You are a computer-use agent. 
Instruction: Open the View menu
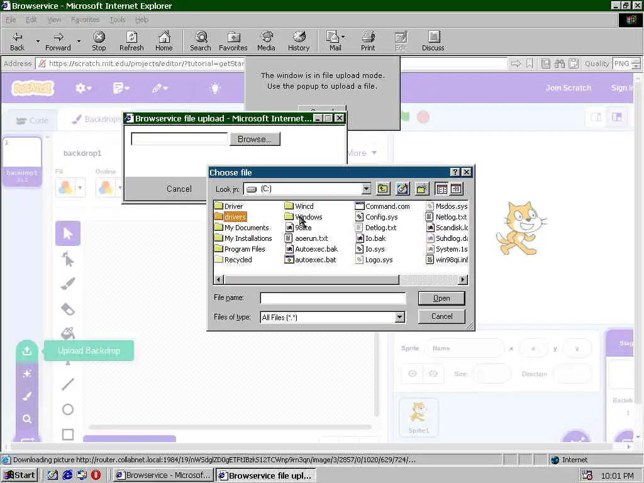pos(54,19)
